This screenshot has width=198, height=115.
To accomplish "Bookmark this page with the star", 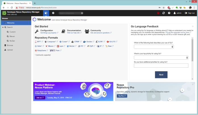I will click(164, 8).
